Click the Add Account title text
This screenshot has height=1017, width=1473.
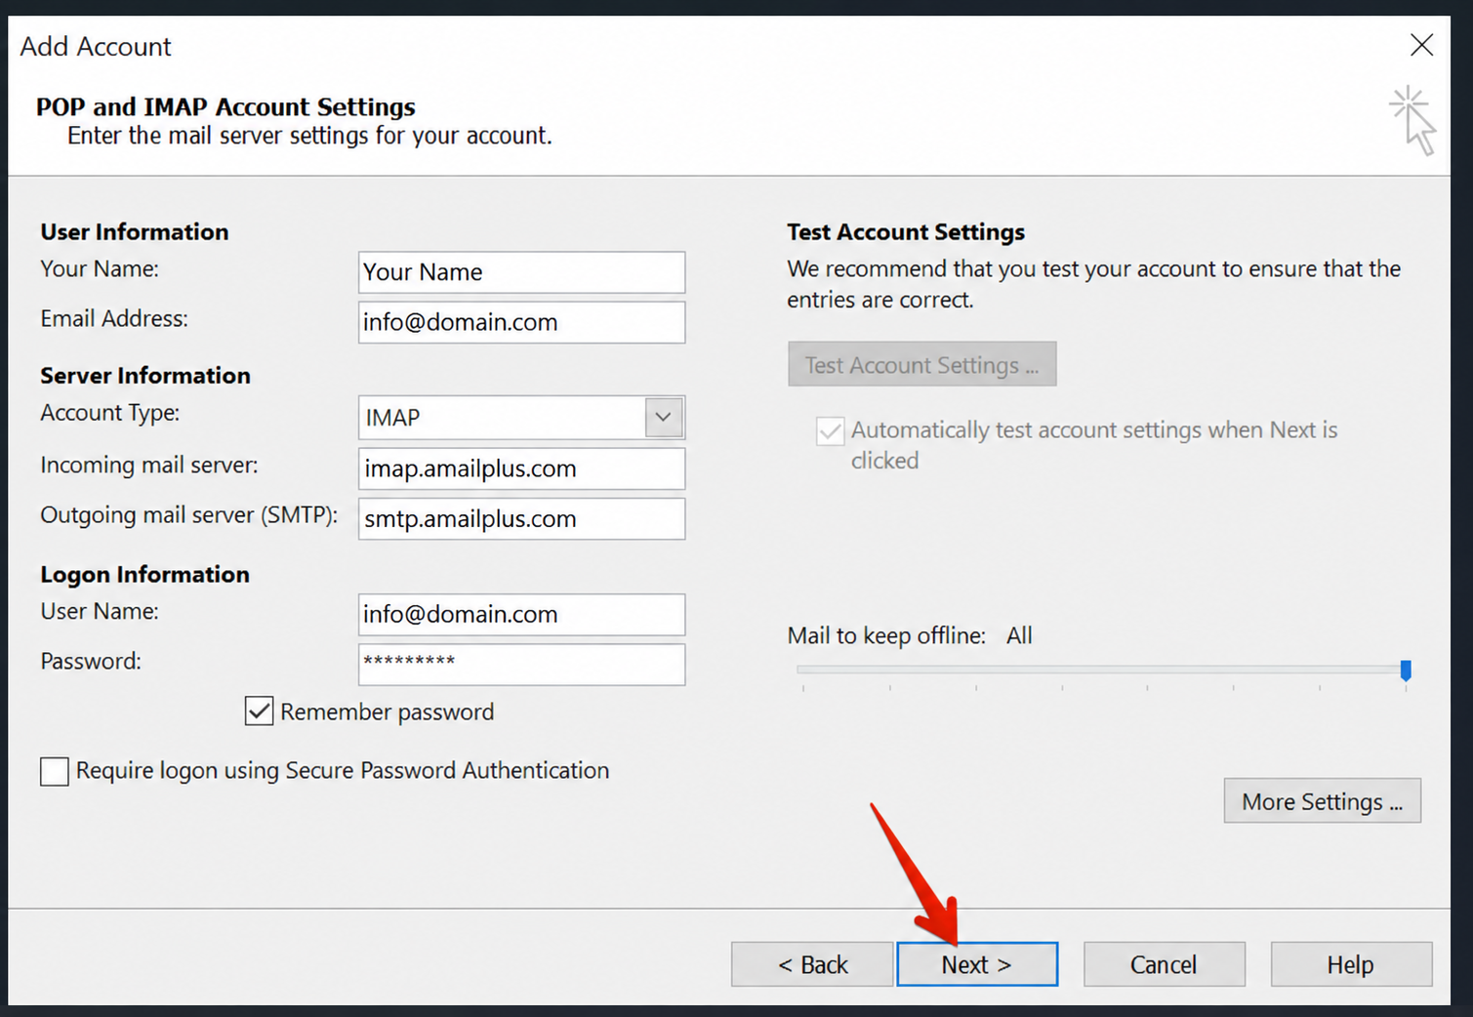coord(96,46)
